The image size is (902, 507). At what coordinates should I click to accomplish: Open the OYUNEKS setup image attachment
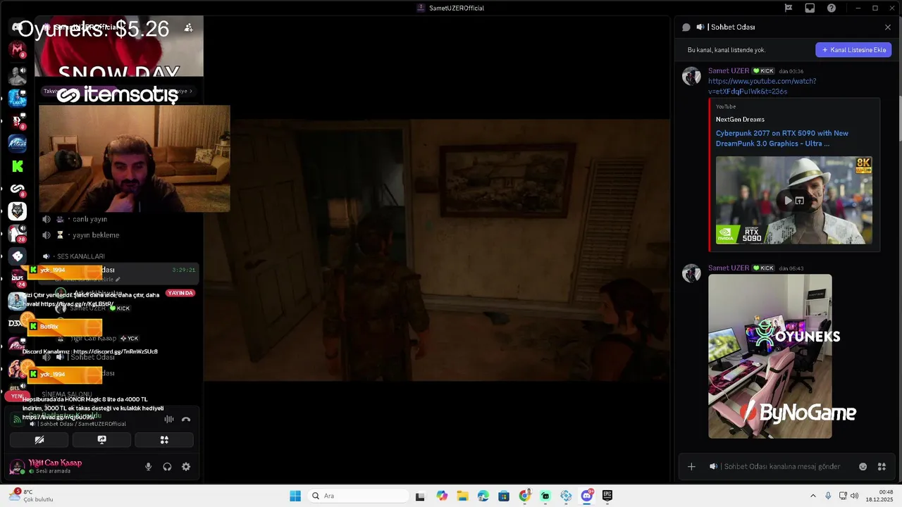click(x=770, y=356)
